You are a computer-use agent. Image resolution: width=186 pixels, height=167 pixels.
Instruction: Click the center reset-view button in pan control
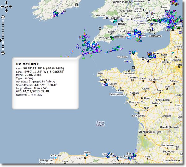pyautogui.click(x=6, y=6)
